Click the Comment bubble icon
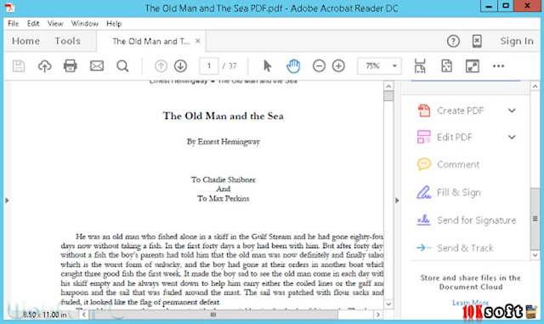This screenshot has height=324, width=544. [x=424, y=164]
